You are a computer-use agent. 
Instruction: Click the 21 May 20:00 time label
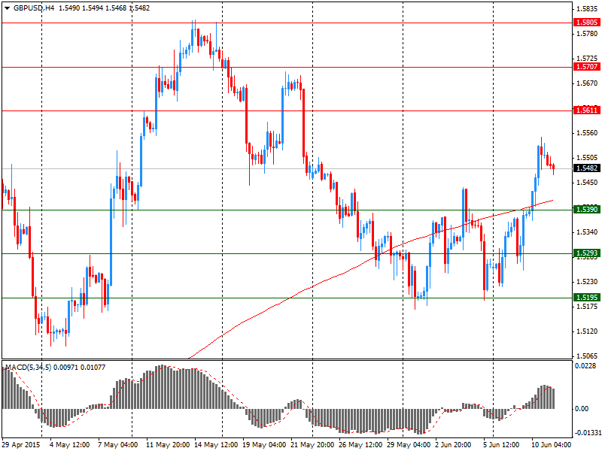(x=312, y=445)
